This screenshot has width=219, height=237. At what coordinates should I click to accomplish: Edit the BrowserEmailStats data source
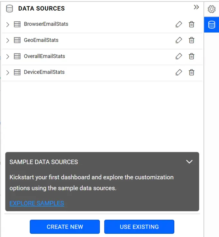pos(179,24)
